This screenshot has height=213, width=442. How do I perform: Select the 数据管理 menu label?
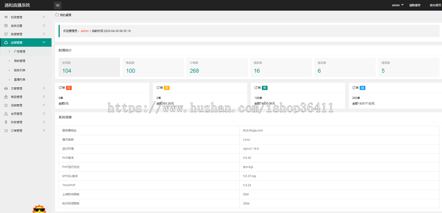17,34
